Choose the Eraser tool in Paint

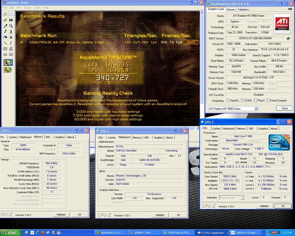5,20
